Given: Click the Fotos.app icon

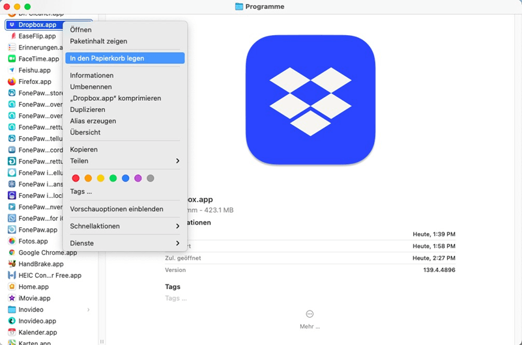Looking at the screenshot, I should (x=12, y=241).
